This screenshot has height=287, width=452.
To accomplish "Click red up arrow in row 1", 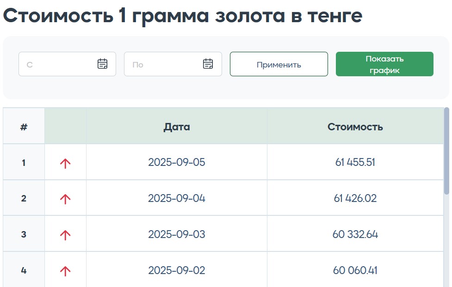I will (x=65, y=163).
